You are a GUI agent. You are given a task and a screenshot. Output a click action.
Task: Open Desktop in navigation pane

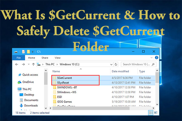(x=27, y=95)
